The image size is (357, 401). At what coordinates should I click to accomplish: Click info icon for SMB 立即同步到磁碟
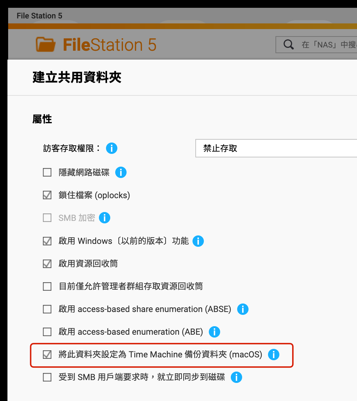236,377
